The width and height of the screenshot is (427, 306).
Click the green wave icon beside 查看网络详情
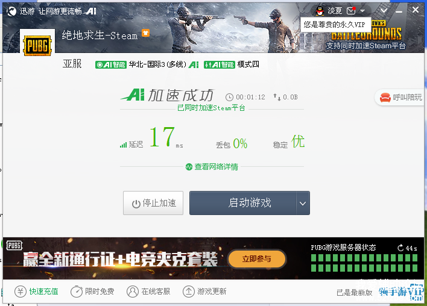[x=189, y=167]
